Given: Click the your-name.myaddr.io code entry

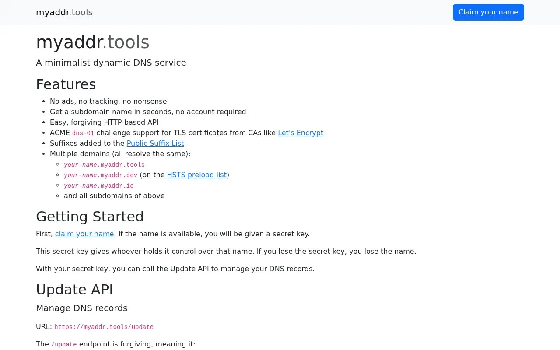Looking at the screenshot, I should point(99,185).
